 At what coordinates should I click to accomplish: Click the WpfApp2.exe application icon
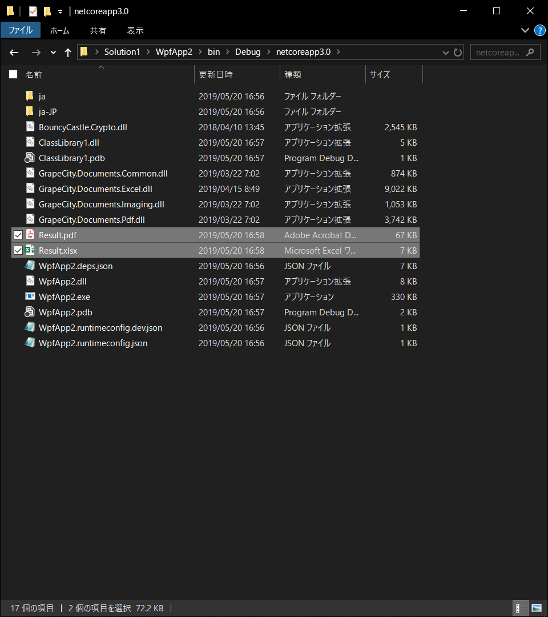(30, 297)
